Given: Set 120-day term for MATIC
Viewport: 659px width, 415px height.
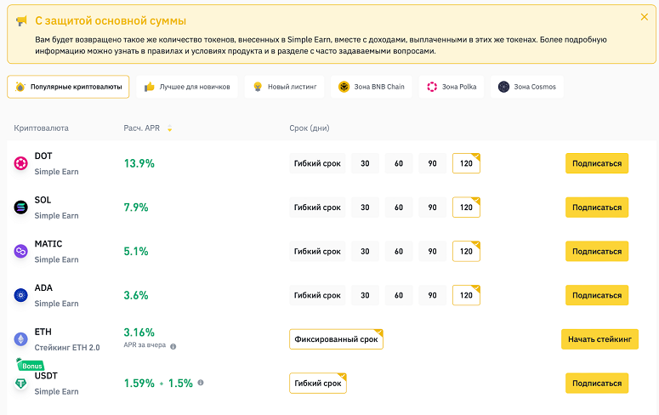Looking at the screenshot, I should tap(466, 252).
